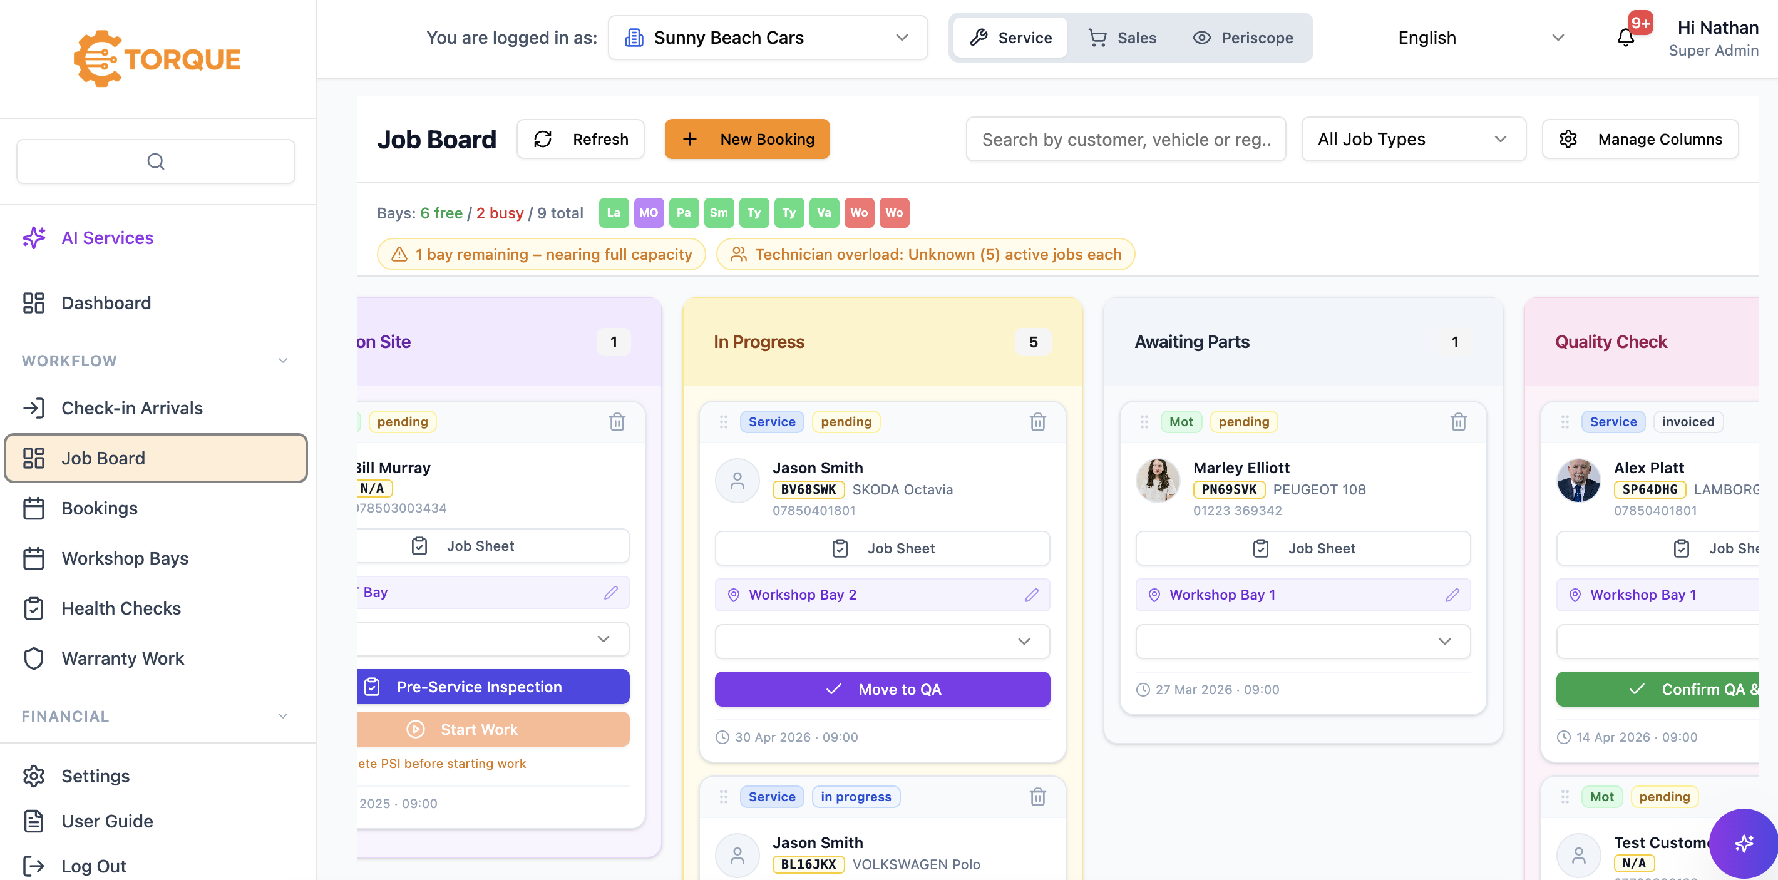Click Hi Nathan user profile
This screenshot has height=880, width=1778.
[1712, 38]
